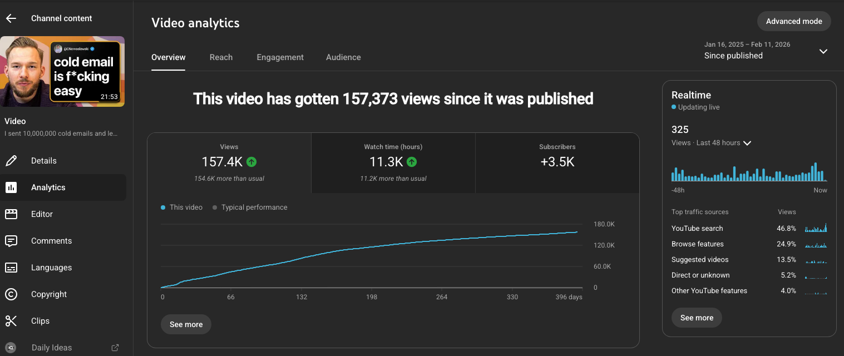
Task: Open the Audience tab
Action: (343, 57)
